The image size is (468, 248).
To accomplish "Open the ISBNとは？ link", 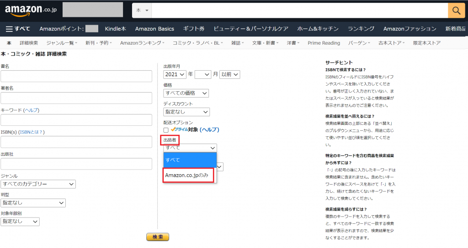I will (x=31, y=132).
